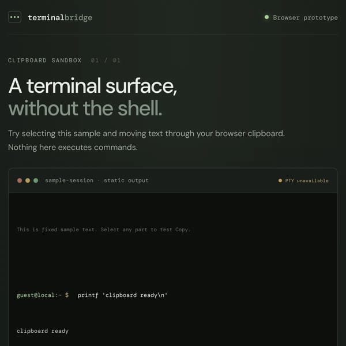Image resolution: width=346 pixels, height=346 pixels.
Task: Click the heading A terminal surface
Action: click(92, 85)
